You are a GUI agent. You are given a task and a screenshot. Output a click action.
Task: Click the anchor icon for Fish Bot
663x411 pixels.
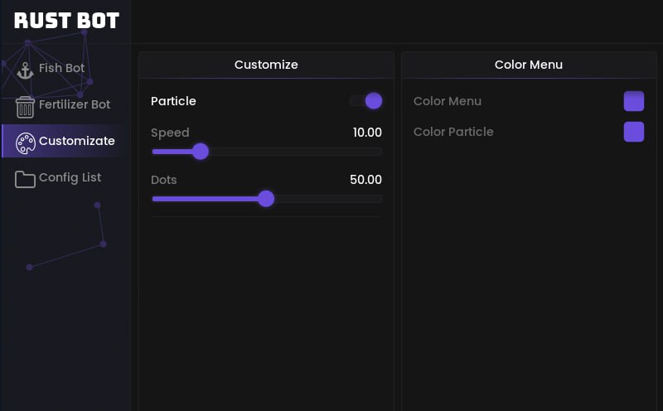(26, 70)
